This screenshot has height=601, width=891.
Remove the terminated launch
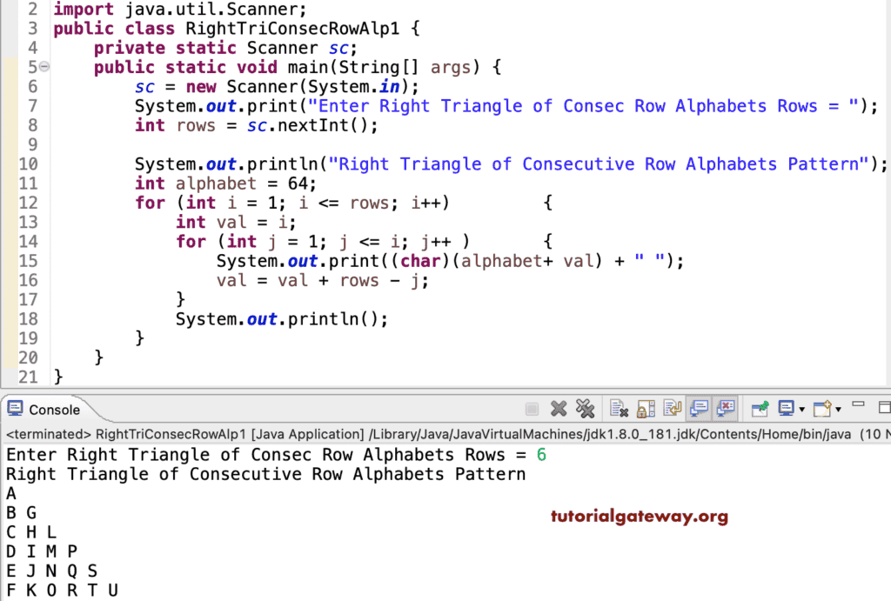coord(559,409)
